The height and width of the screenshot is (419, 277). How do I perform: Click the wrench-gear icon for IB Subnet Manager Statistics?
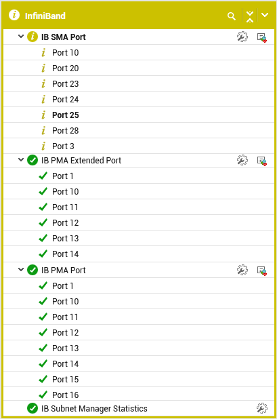pos(262,408)
